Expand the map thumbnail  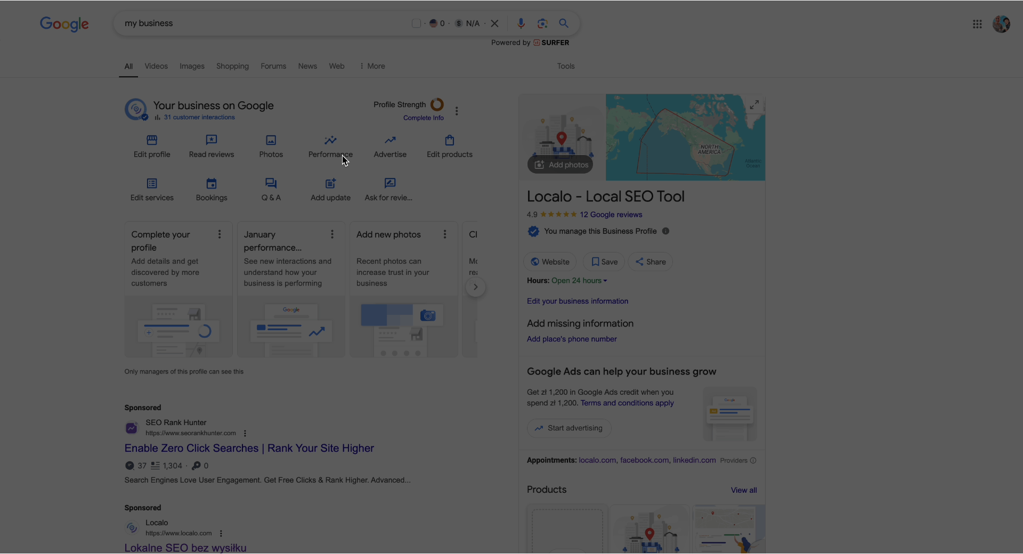[x=754, y=105]
